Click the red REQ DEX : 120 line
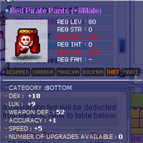 [78, 37]
